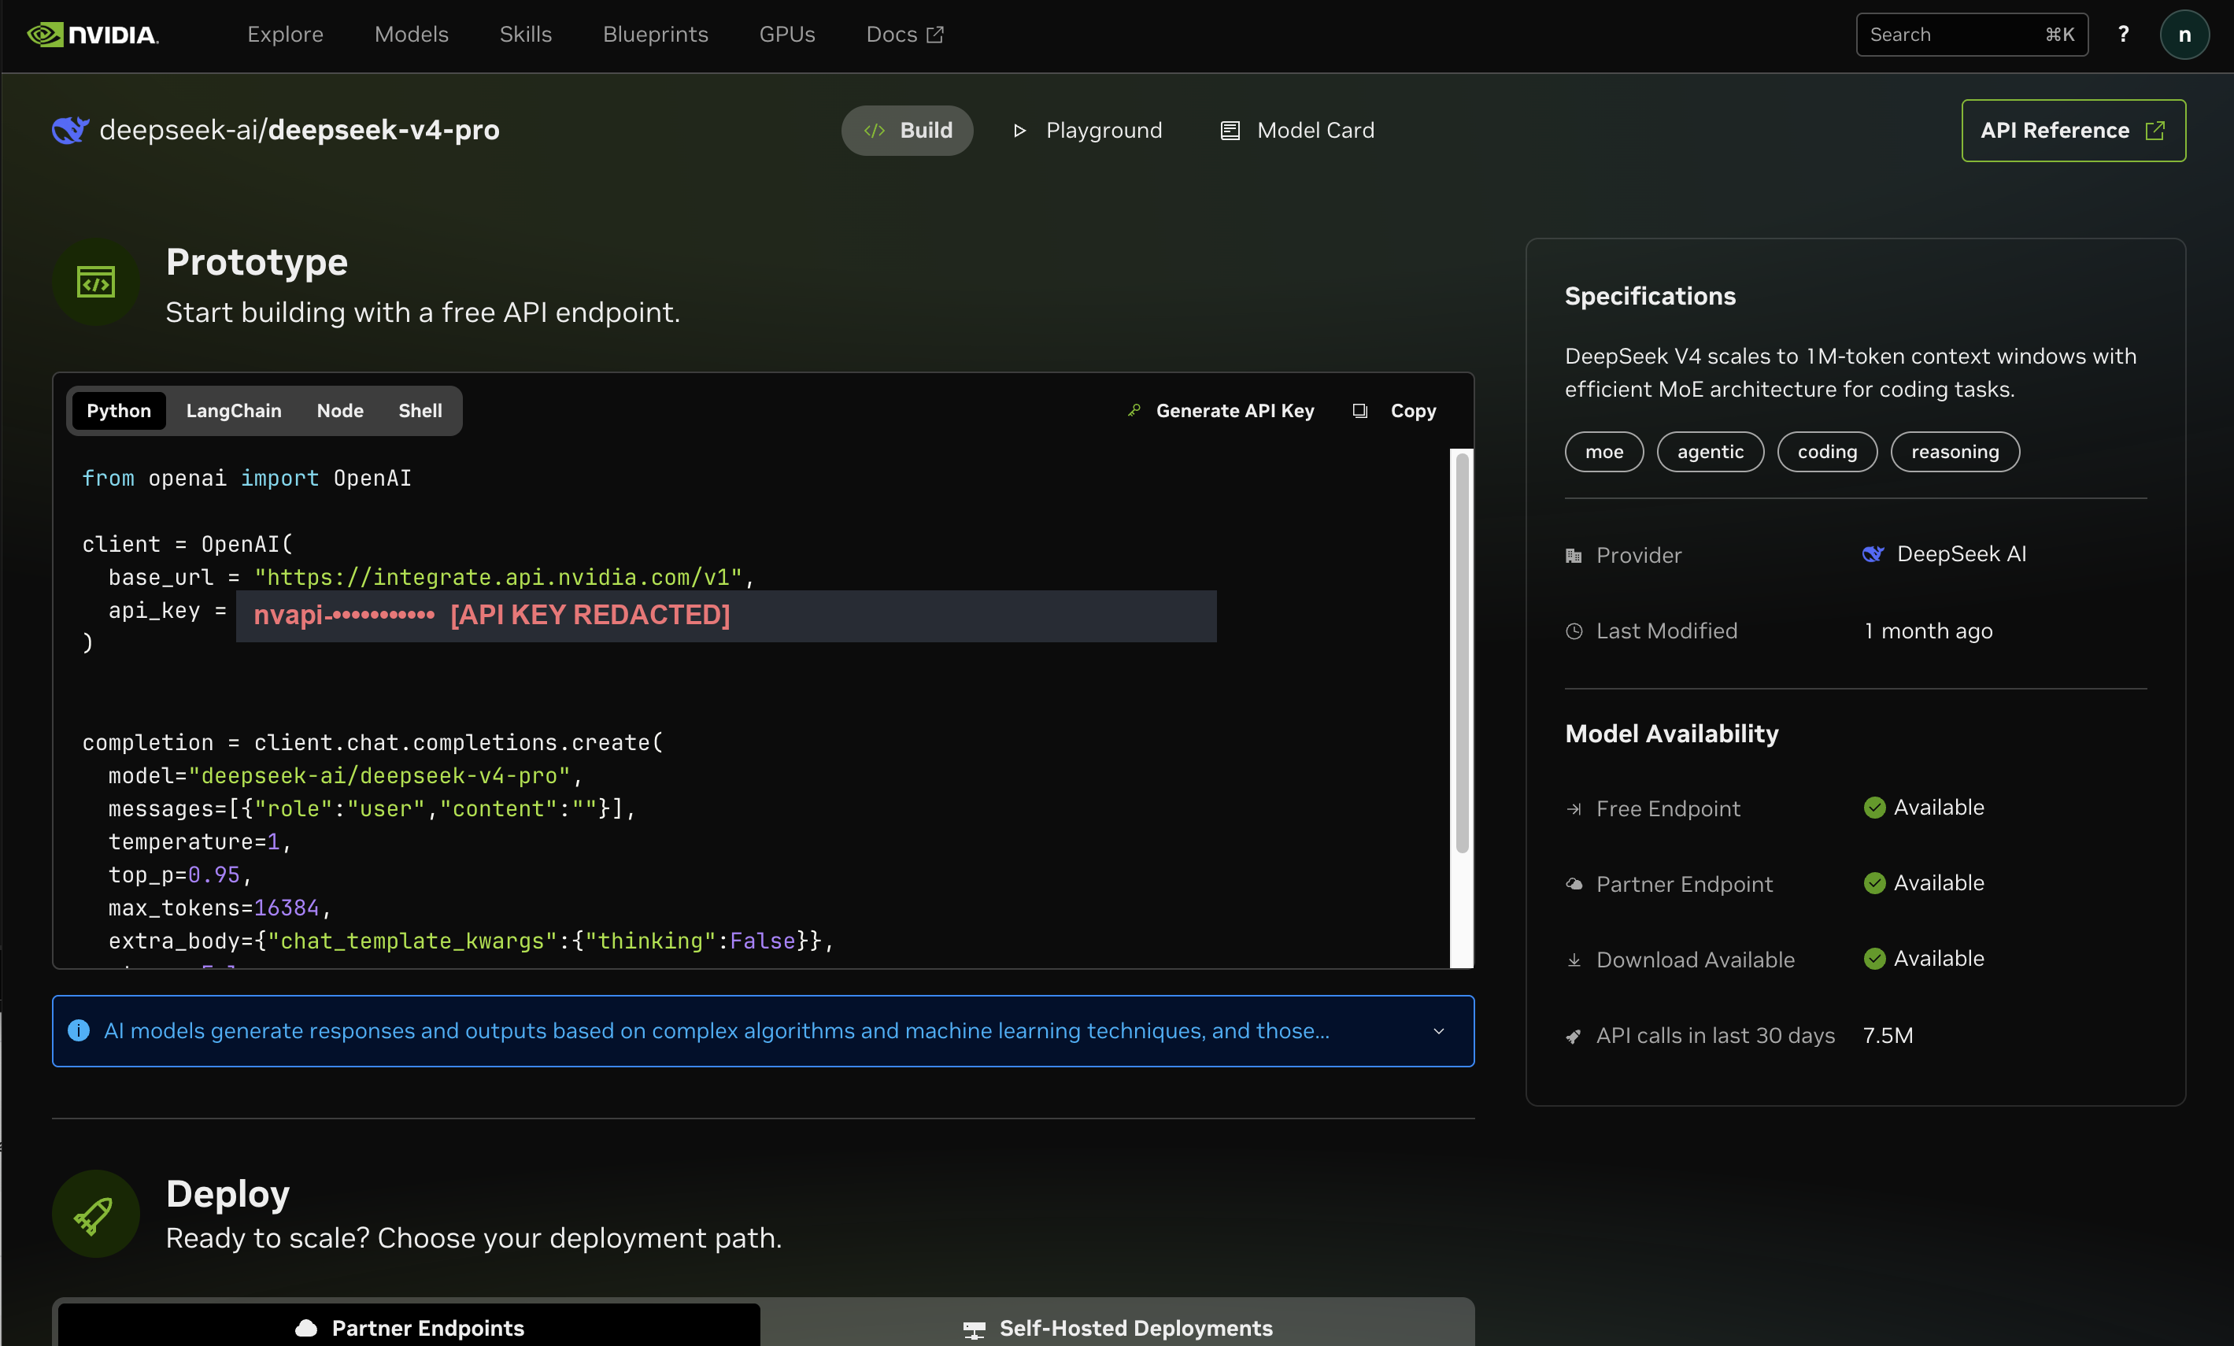This screenshot has width=2234, height=1346.
Task: Click the Copy code button
Action: (x=1394, y=411)
